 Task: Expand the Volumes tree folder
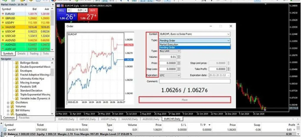pyautogui.click(x=8, y=106)
